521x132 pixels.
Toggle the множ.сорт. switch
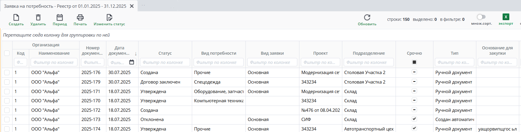point(481,17)
